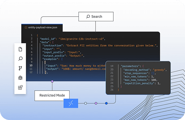Collapse the "parameters" block on line 19
Image resolution: width=185 pixels, height=120 pixels.
click(143, 66)
